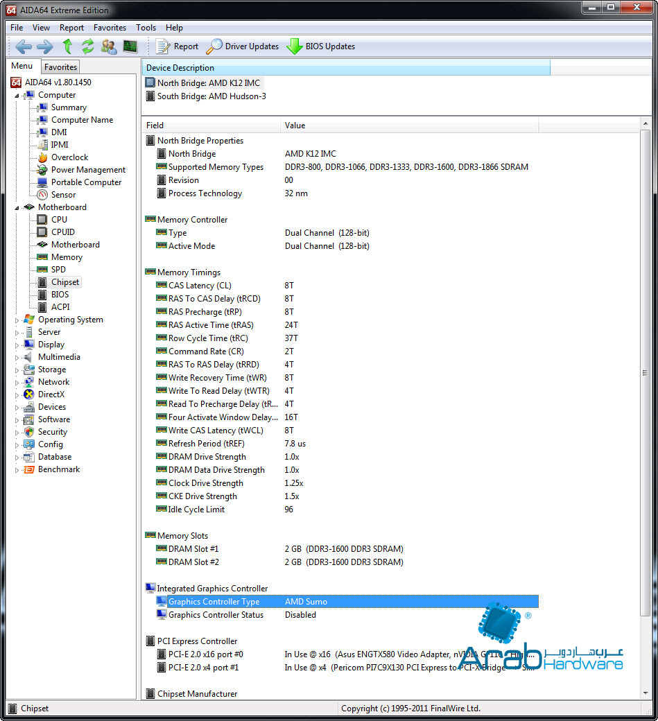Select South Bridge: AMD Hudson-3 device

[211, 96]
